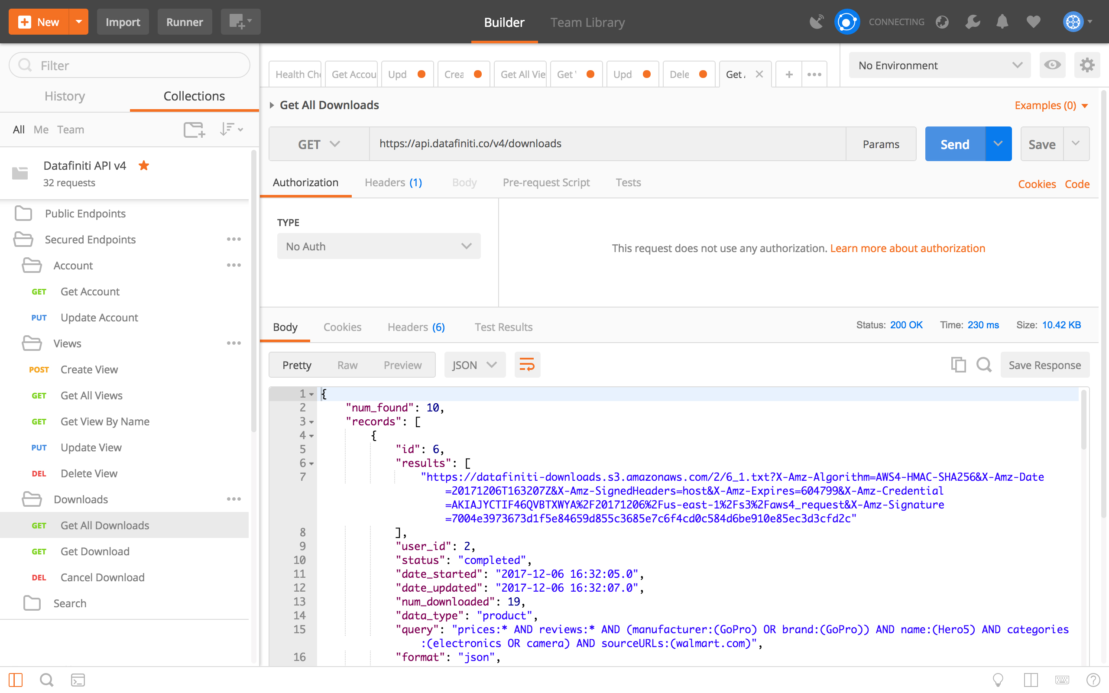Click the Code link
The image size is (1109, 693).
[x=1077, y=184]
